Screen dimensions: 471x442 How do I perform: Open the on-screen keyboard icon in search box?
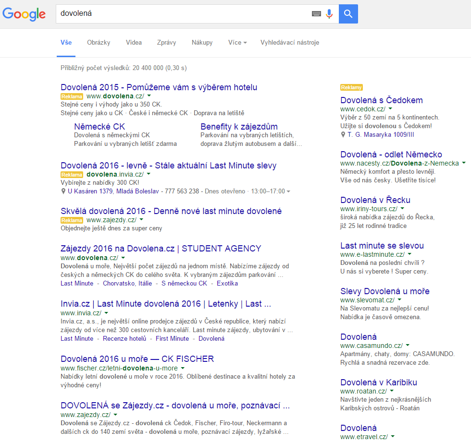coord(316,13)
